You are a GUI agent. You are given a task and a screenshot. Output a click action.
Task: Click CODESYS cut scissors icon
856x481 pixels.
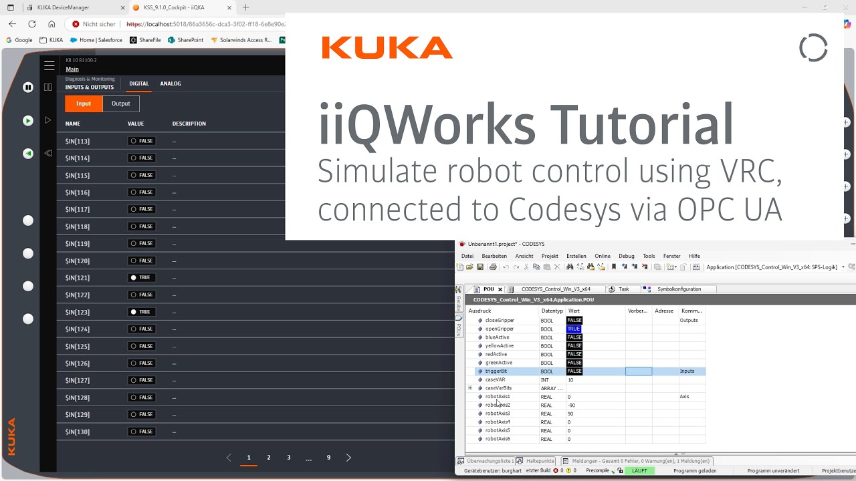tap(526, 267)
